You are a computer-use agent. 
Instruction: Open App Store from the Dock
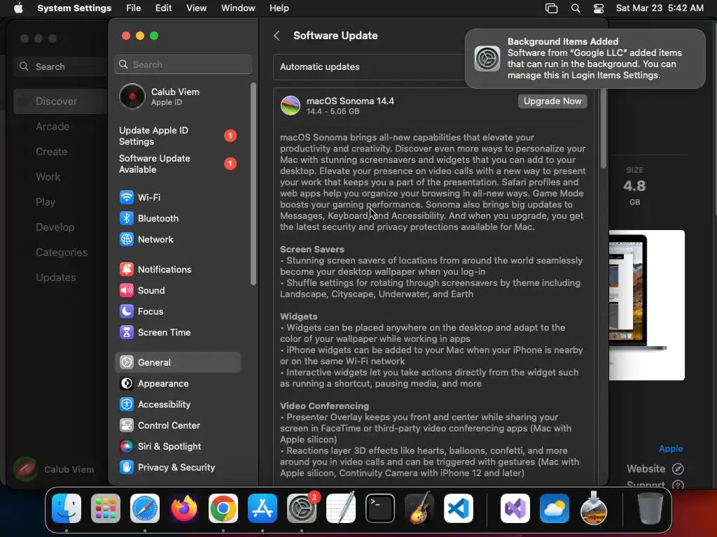coord(263,508)
